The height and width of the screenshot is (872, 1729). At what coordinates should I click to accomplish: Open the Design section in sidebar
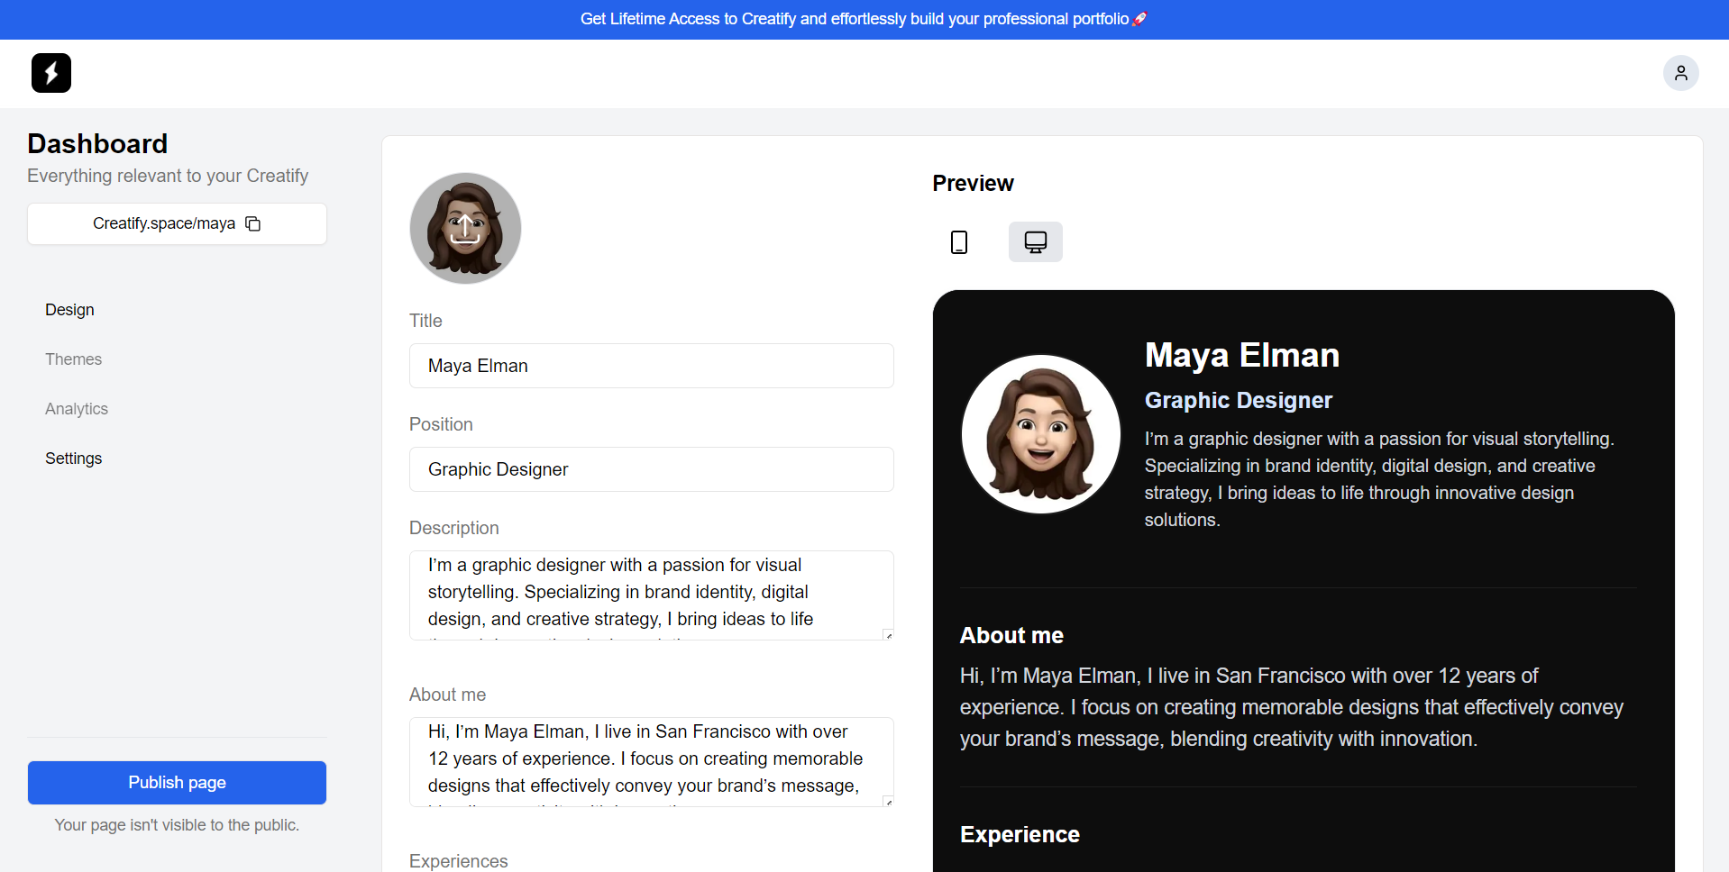click(x=69, y=310)
